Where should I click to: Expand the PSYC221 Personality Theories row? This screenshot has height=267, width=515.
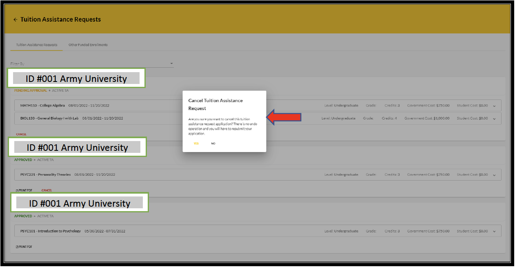(494, 175)
